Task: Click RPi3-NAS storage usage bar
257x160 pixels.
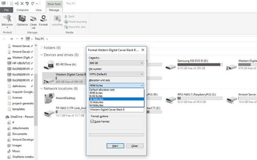Action: 200,98
